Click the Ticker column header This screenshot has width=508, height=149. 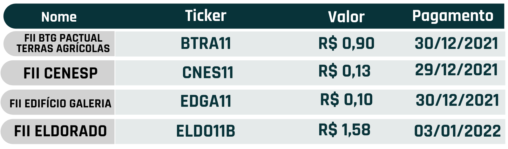click(x=206, y=16)
